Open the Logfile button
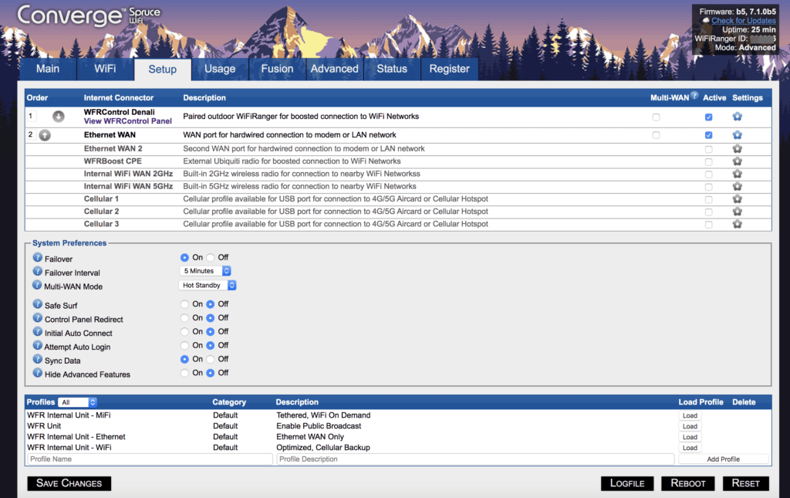The width and height of the screenshot is (790, 498). [627, 483]
